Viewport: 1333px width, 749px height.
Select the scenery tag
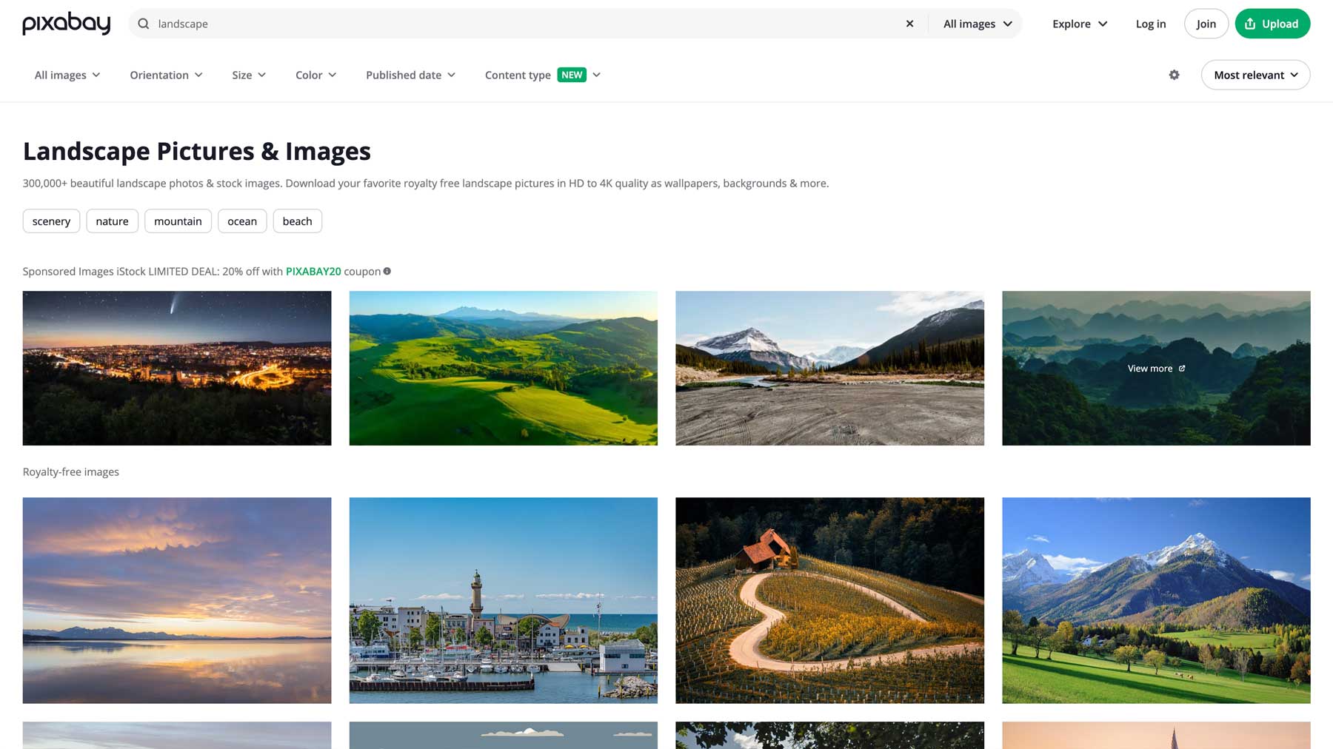coord(51,221)
